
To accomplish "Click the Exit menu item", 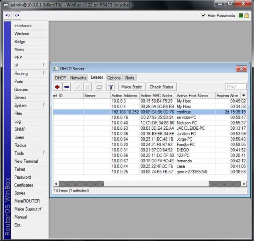I will (30, 225).
